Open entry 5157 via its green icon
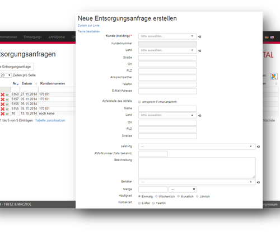This screenshot has height=232, width=280. point(7,100)
